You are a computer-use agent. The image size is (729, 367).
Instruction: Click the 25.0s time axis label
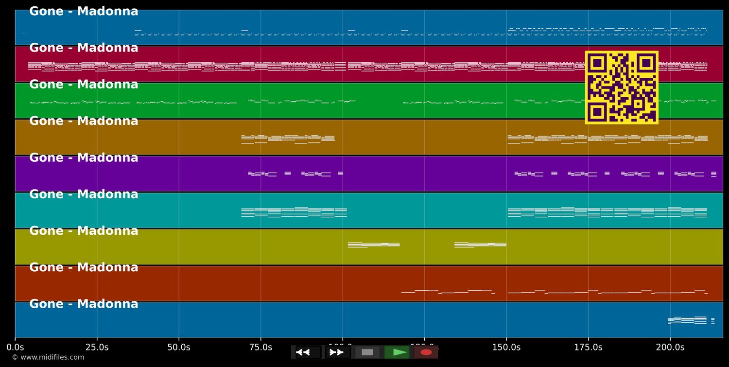click(97, 348)
